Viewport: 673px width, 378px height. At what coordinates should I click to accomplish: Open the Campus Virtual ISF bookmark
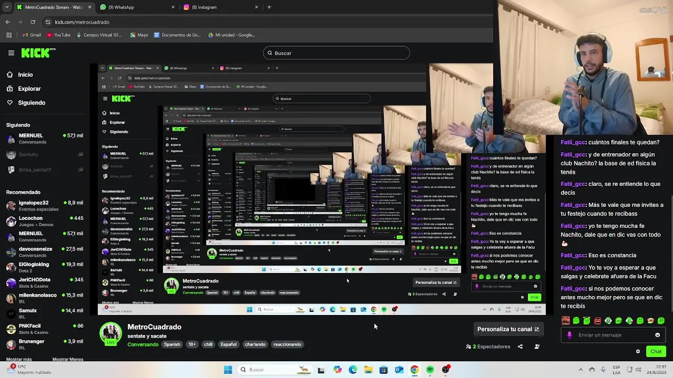click(x=99, y=35)
